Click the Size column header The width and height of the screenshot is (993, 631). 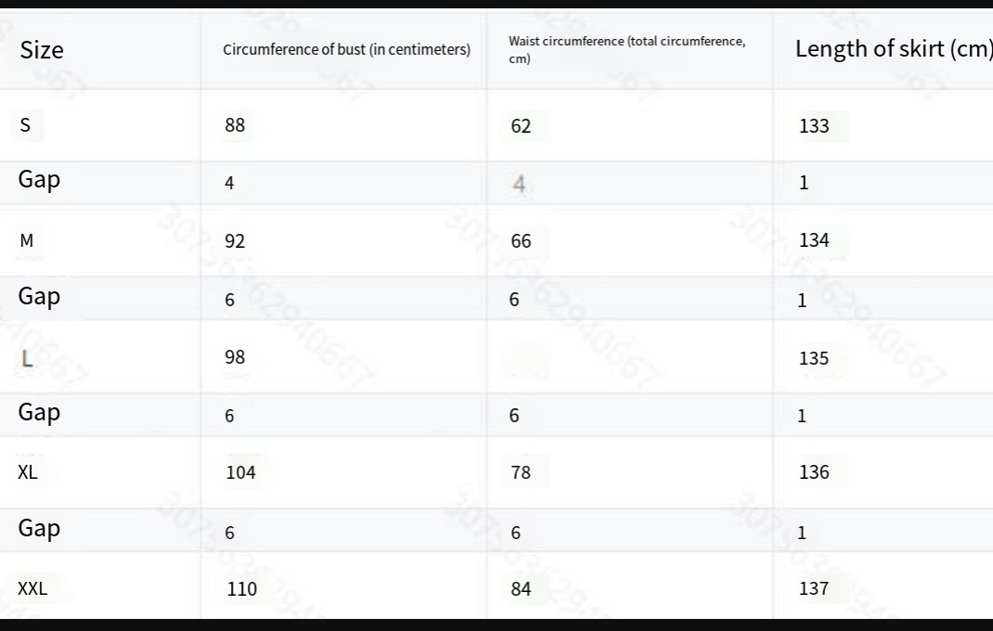point(42,50)
